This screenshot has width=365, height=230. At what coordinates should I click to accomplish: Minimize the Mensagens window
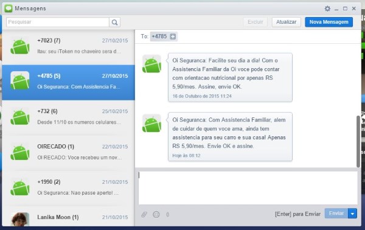tap(336, 9)
